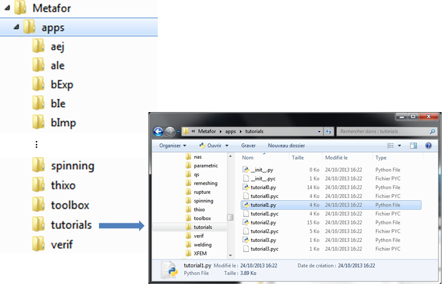
Task: Select the toolbox folder in the large tree
Action: [61, 205]
